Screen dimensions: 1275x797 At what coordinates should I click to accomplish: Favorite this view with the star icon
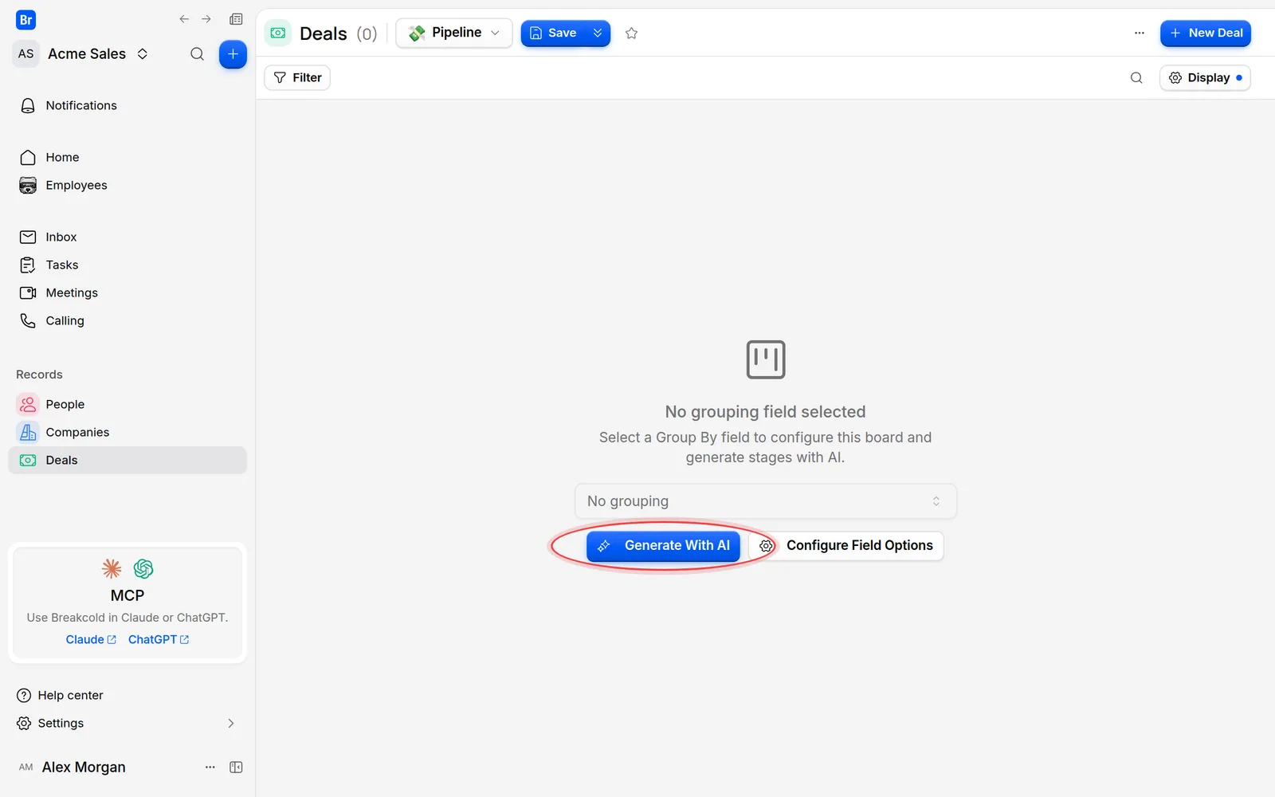pyautogui.click(x=631, y=33)
